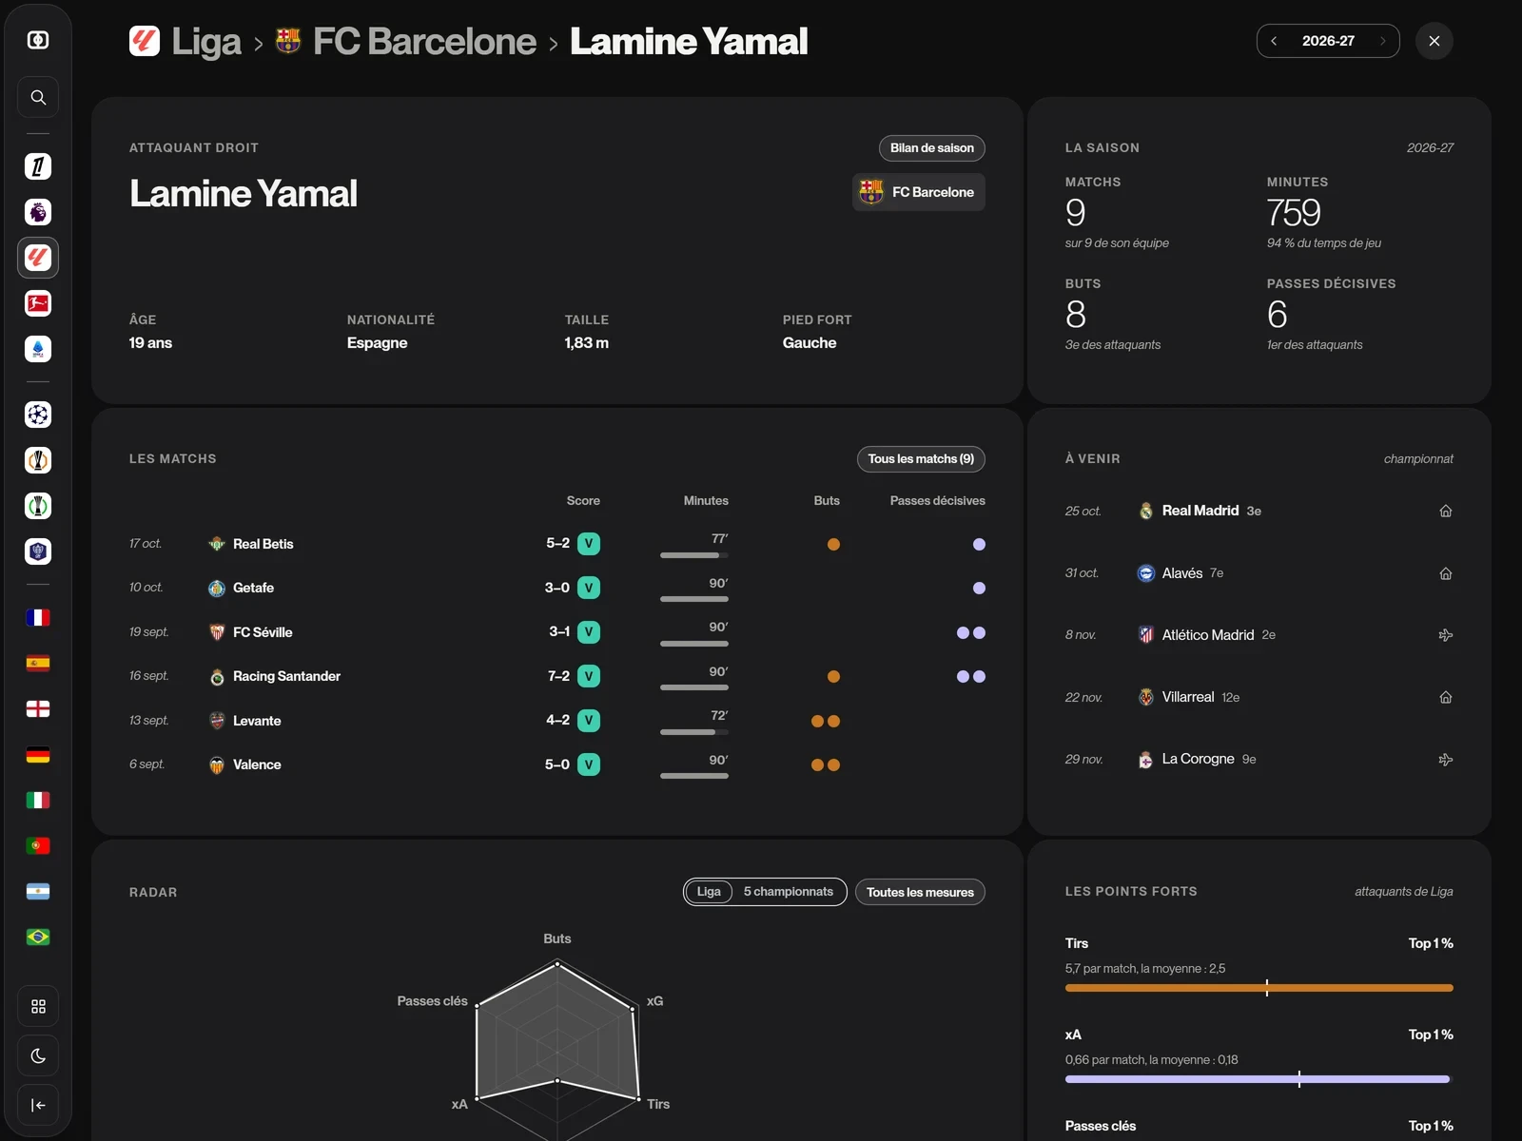Switch radar comparison to 5 championnats
Screen dimensions: 1522x1141
point(789,892)
